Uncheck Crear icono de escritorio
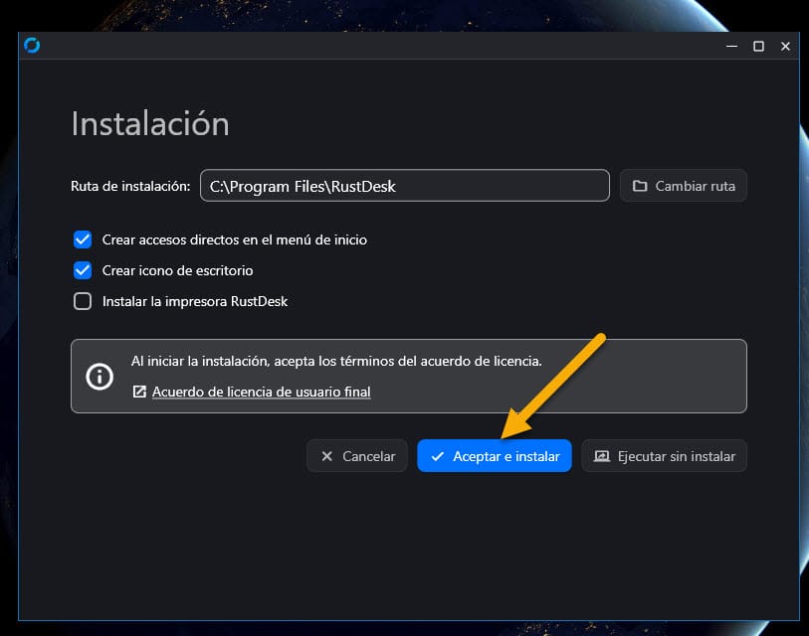 pos(83,270)
